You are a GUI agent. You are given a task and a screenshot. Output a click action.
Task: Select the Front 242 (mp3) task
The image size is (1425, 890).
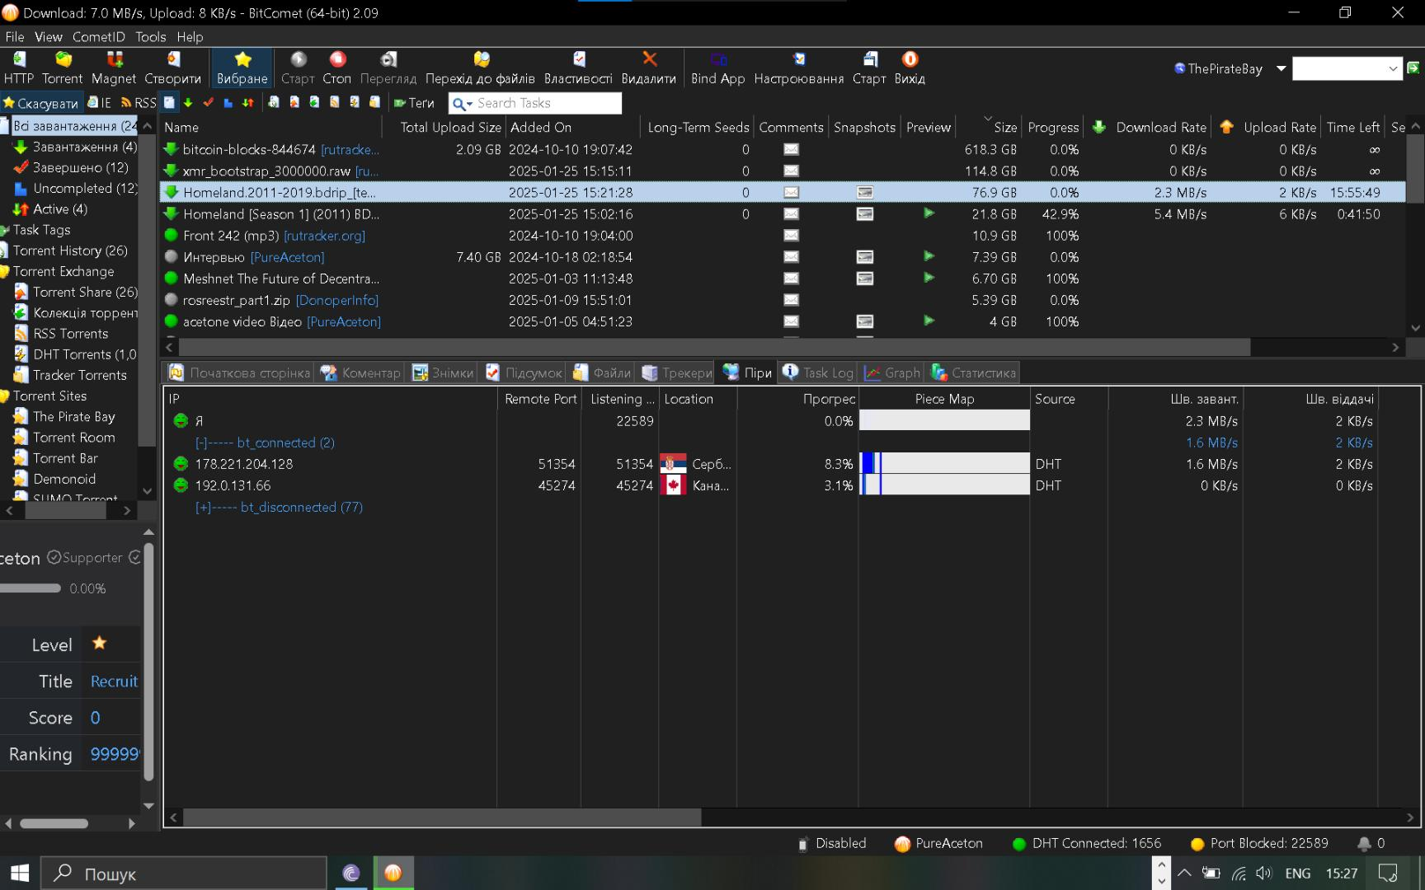point(782,236)
